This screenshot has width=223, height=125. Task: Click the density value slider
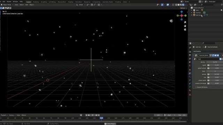215,62
